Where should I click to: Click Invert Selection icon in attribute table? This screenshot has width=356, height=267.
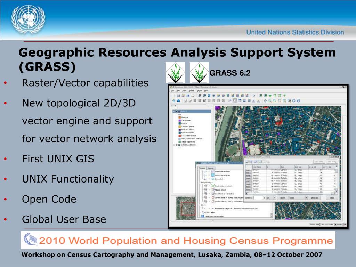click(x=256, y=162)
